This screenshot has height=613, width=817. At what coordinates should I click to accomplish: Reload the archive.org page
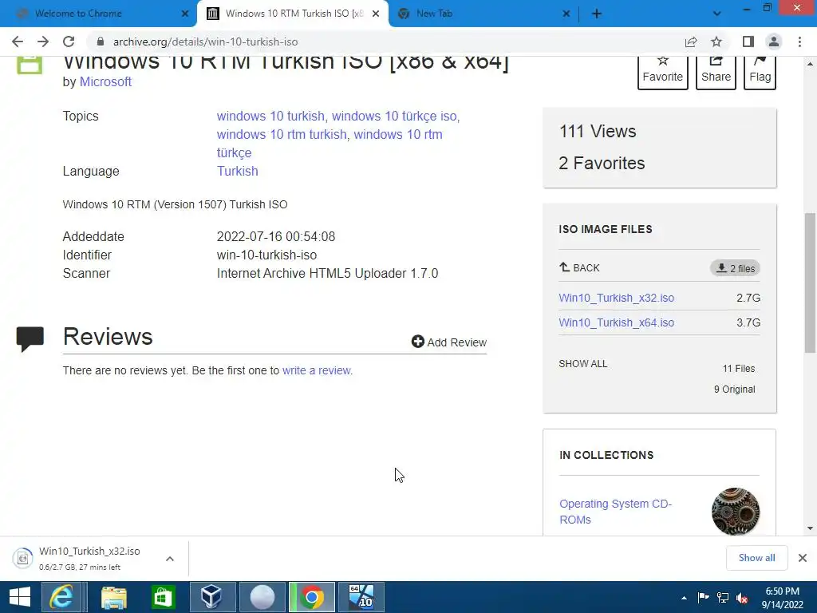coord(69,42)
